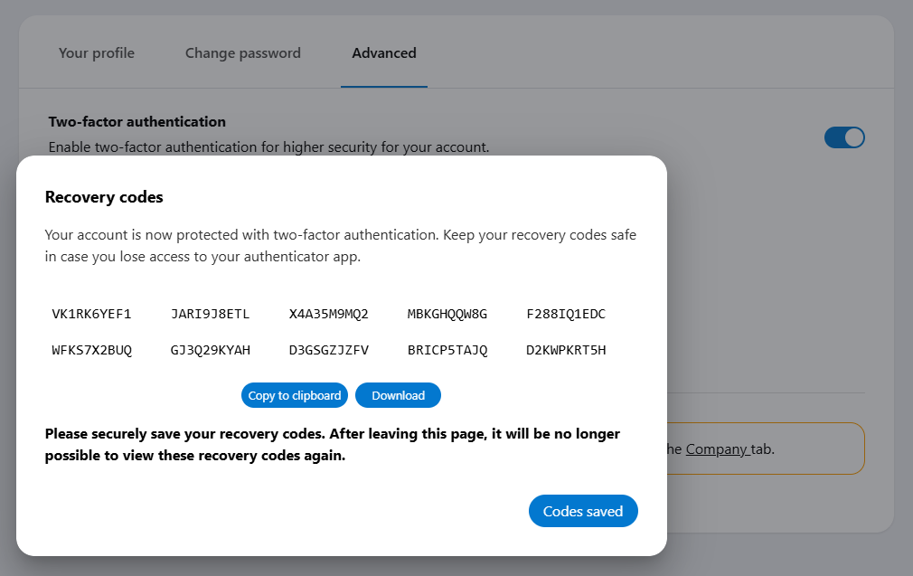This screenshot has width=913, height=576.
Task: Click recovery code JARI9J8ETL
Action: pyautogui.click(x=210, y=315)
